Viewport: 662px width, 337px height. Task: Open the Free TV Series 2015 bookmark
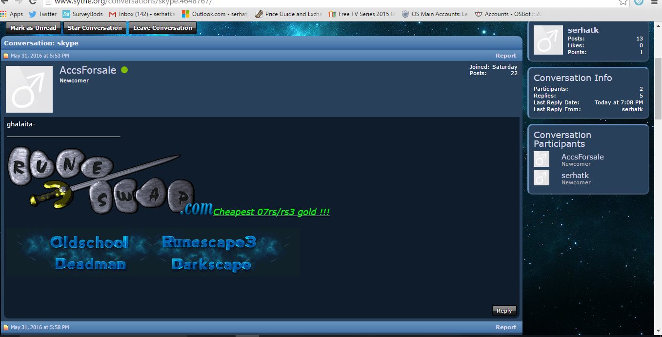tap(361, 14)
